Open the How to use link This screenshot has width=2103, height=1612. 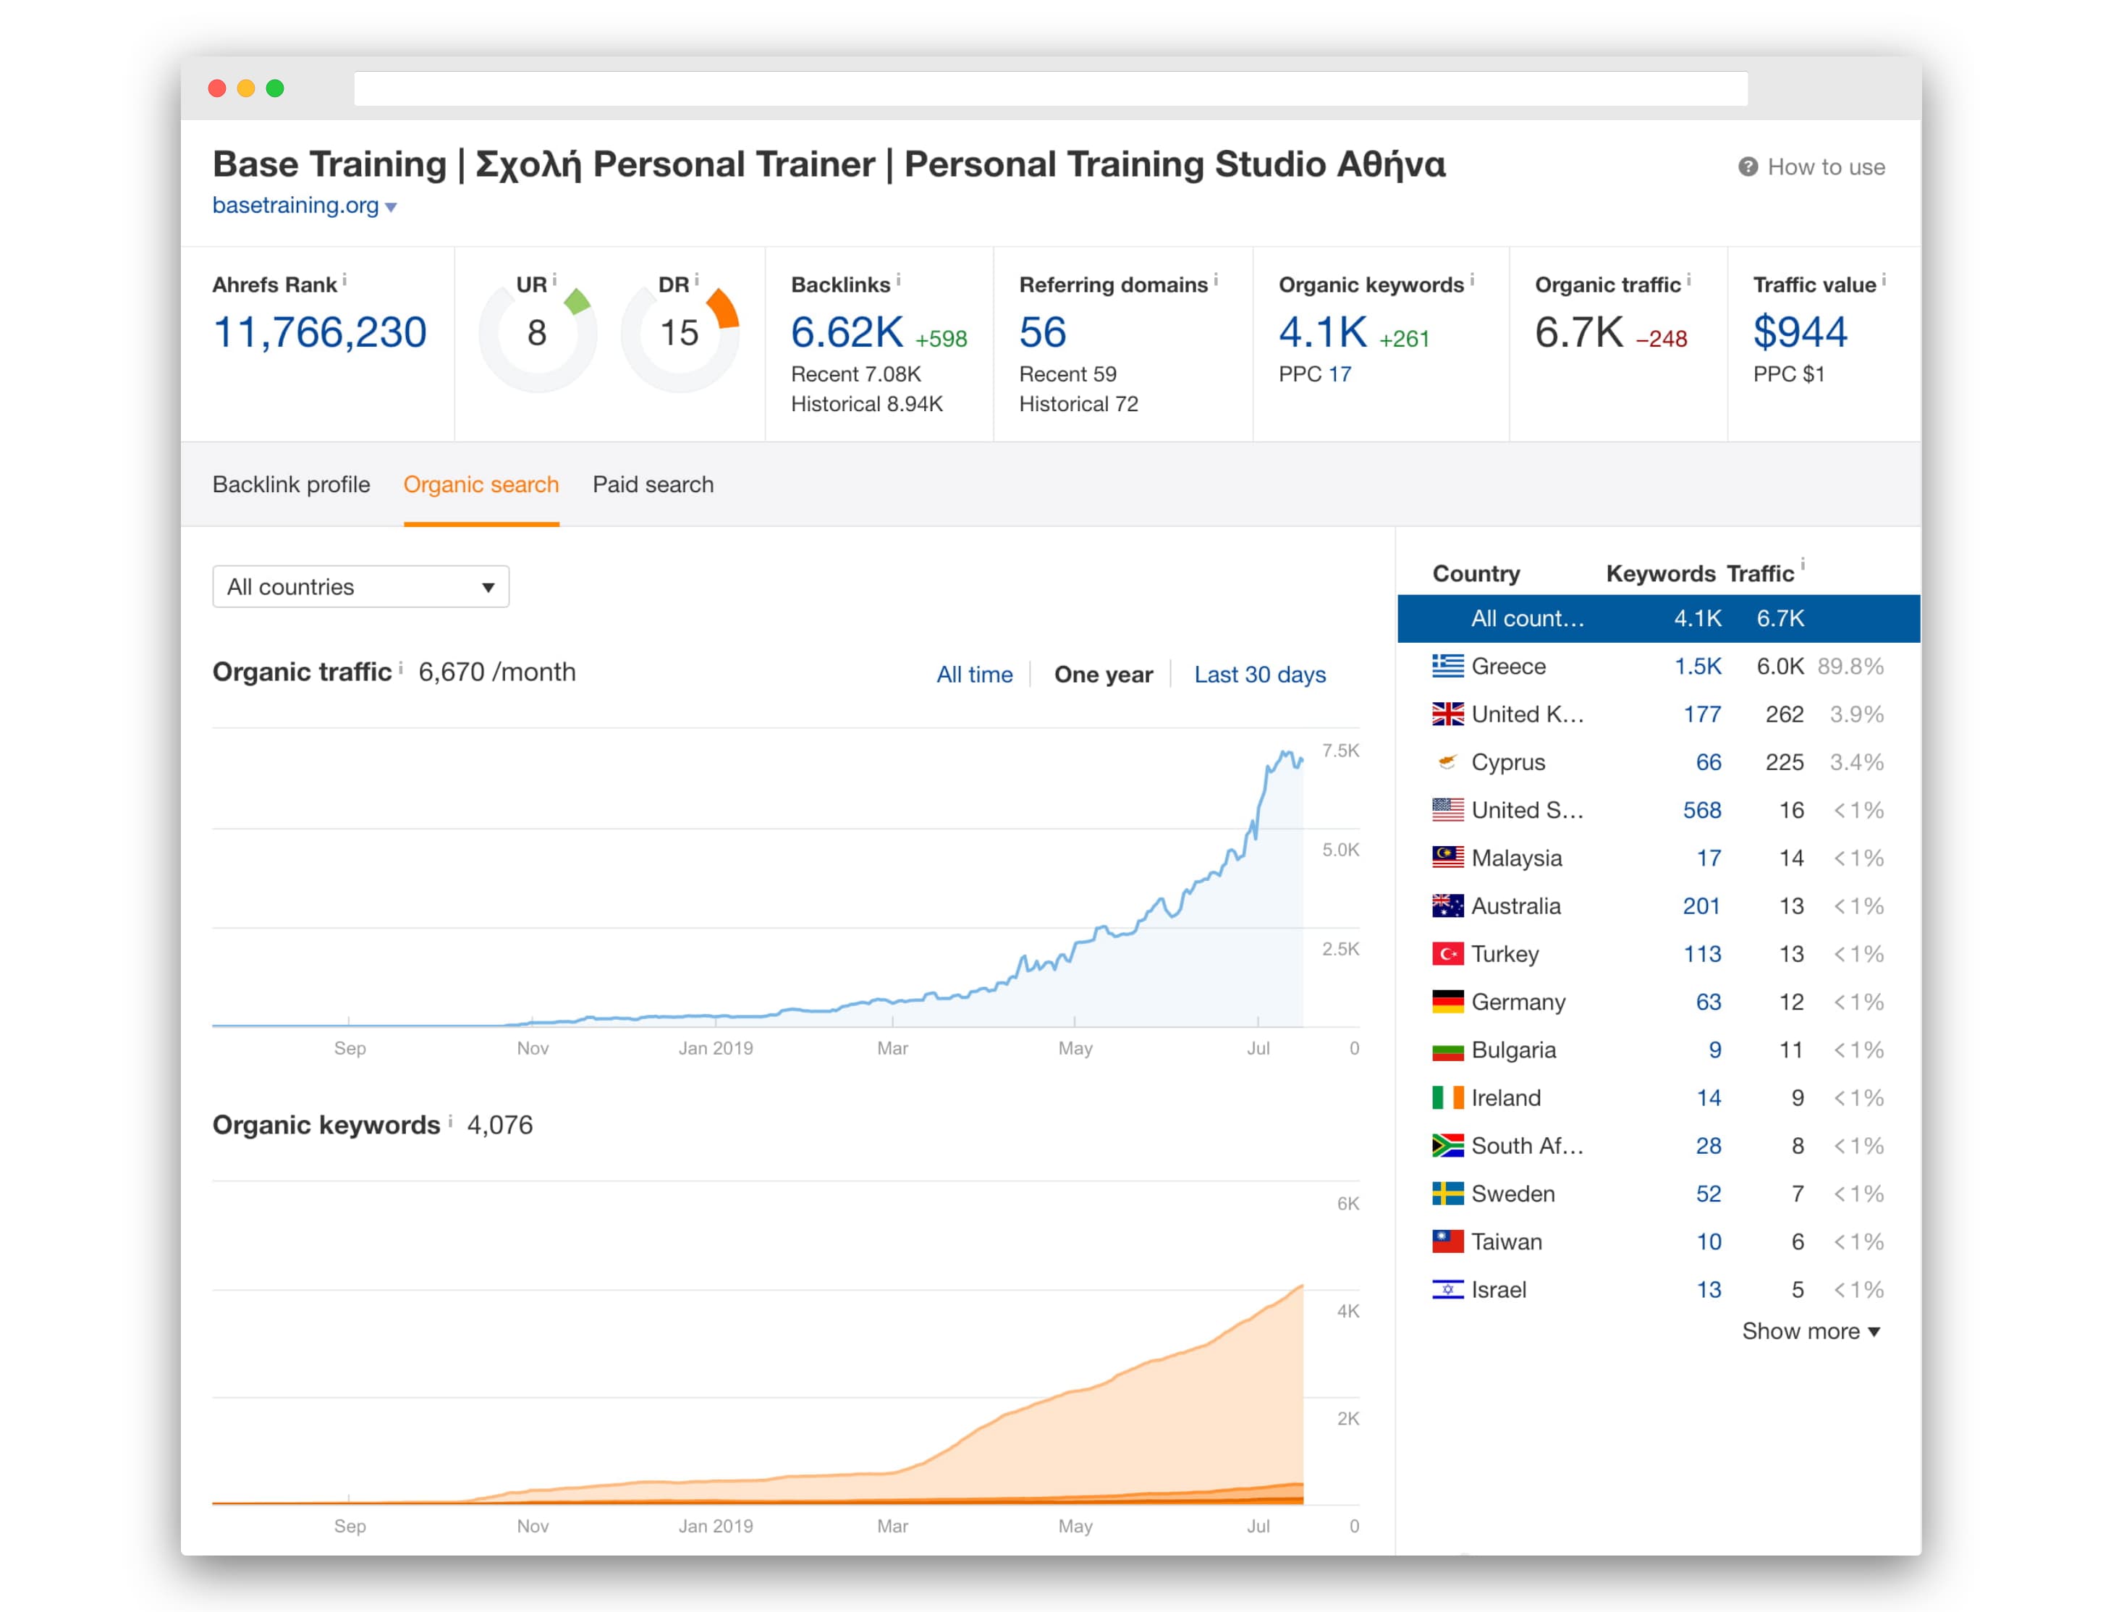point(1826,167)
